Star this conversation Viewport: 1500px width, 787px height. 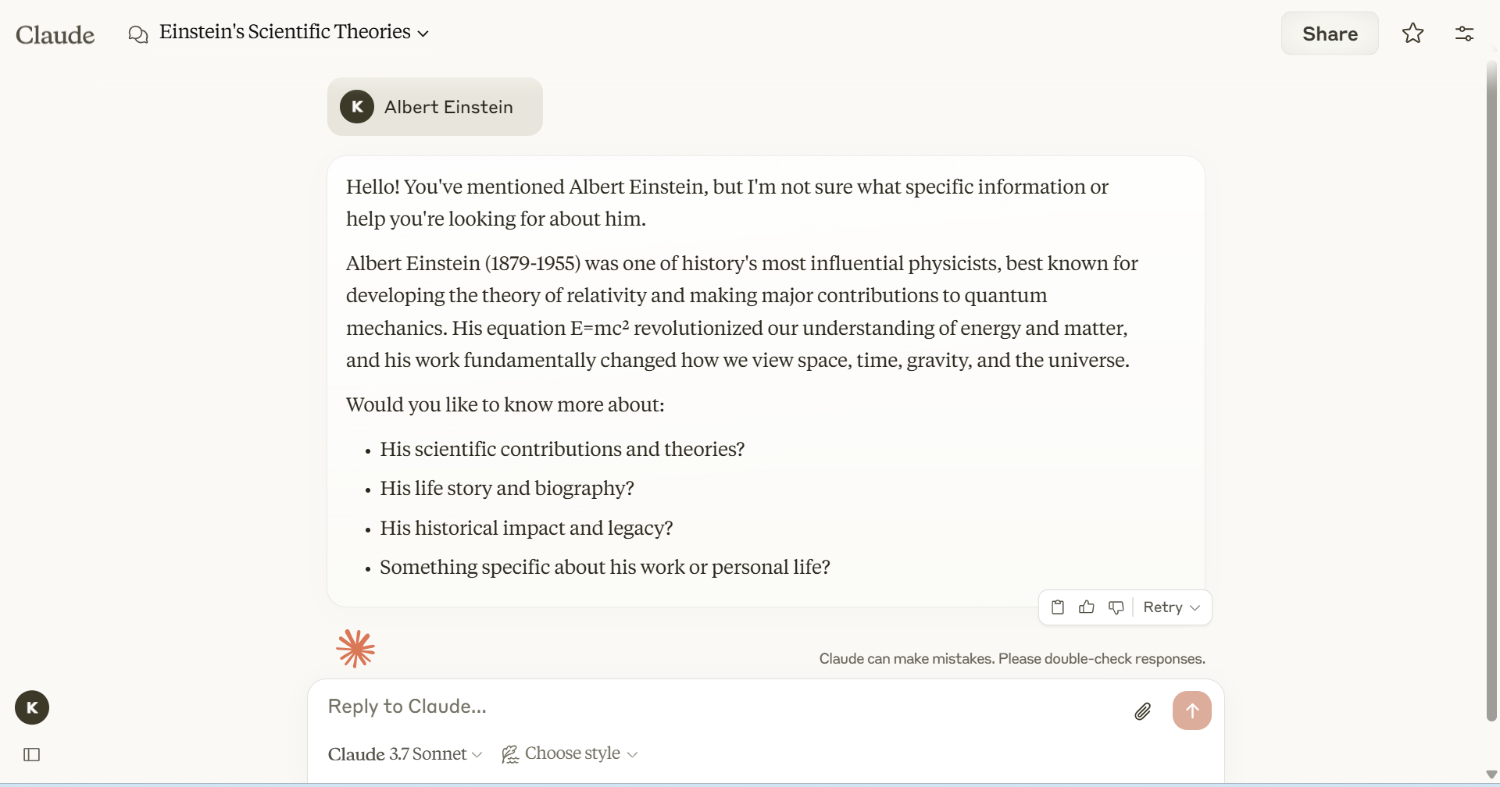coord(1412,34)
